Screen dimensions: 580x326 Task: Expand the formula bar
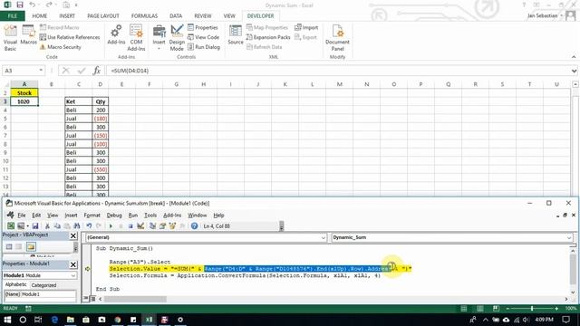[574, 71]
